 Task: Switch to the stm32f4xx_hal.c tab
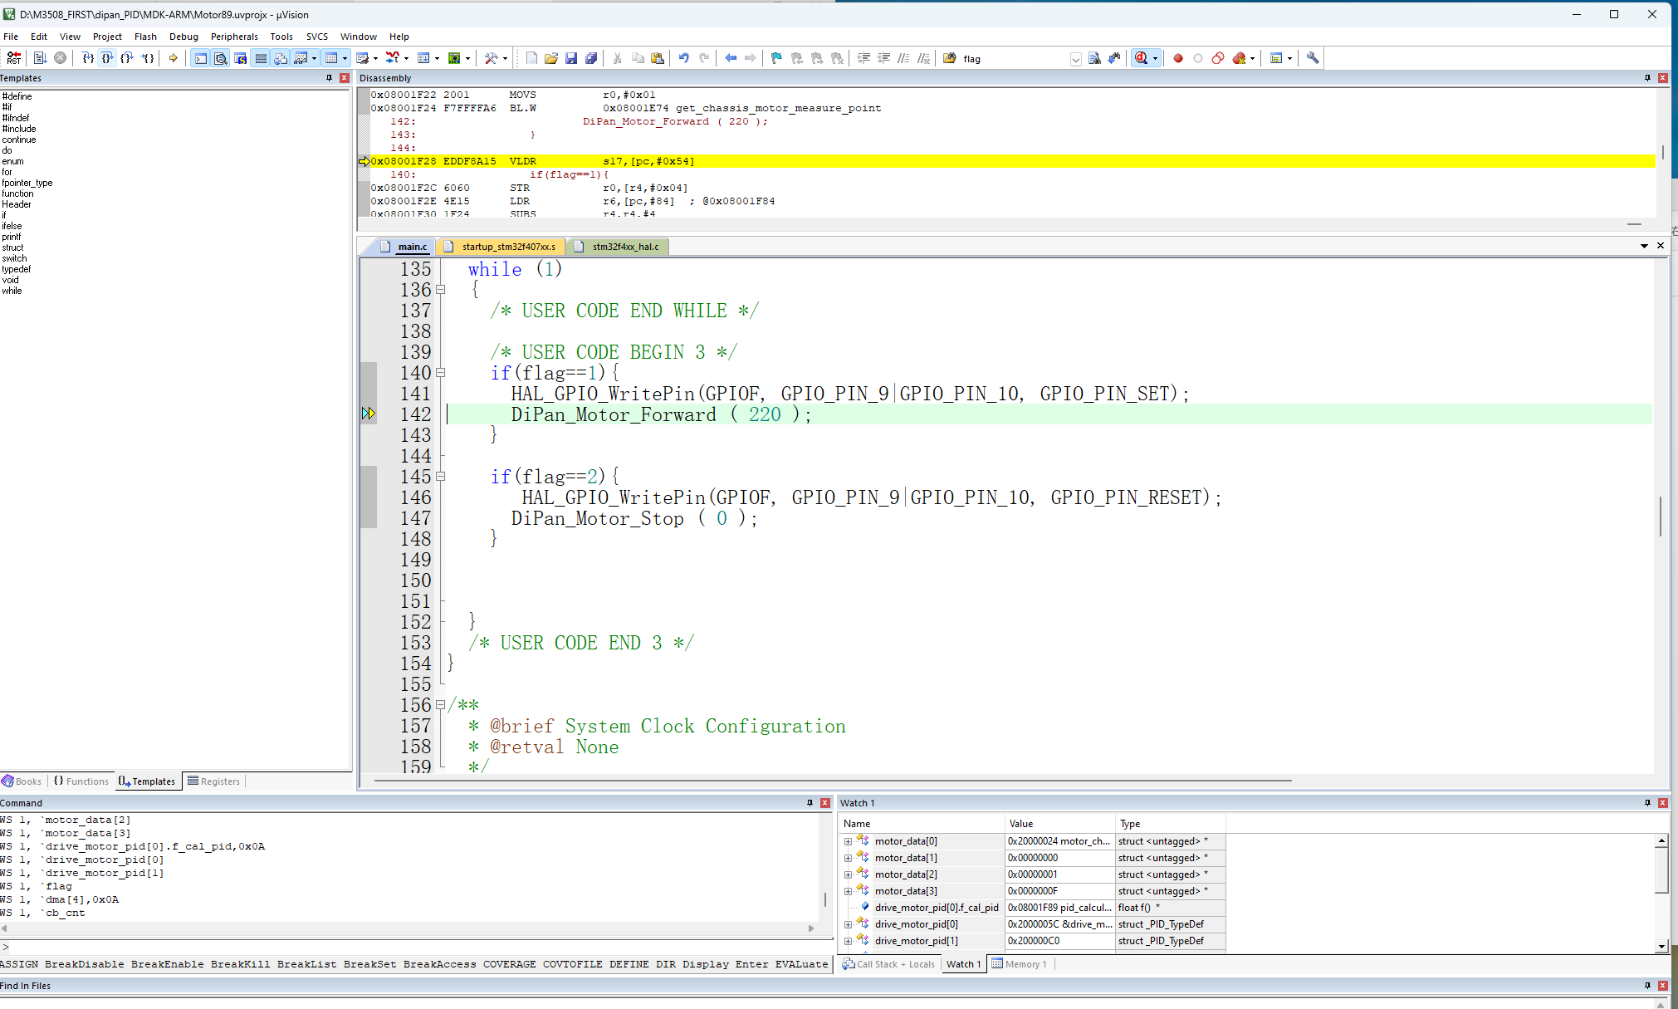(x=619, y=247)
